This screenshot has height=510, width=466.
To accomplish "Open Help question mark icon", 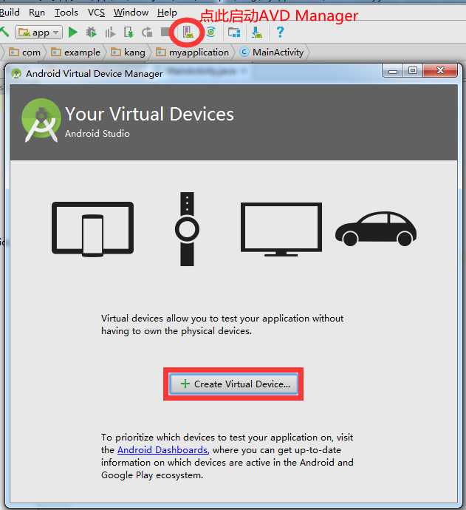I will [280, 32].
